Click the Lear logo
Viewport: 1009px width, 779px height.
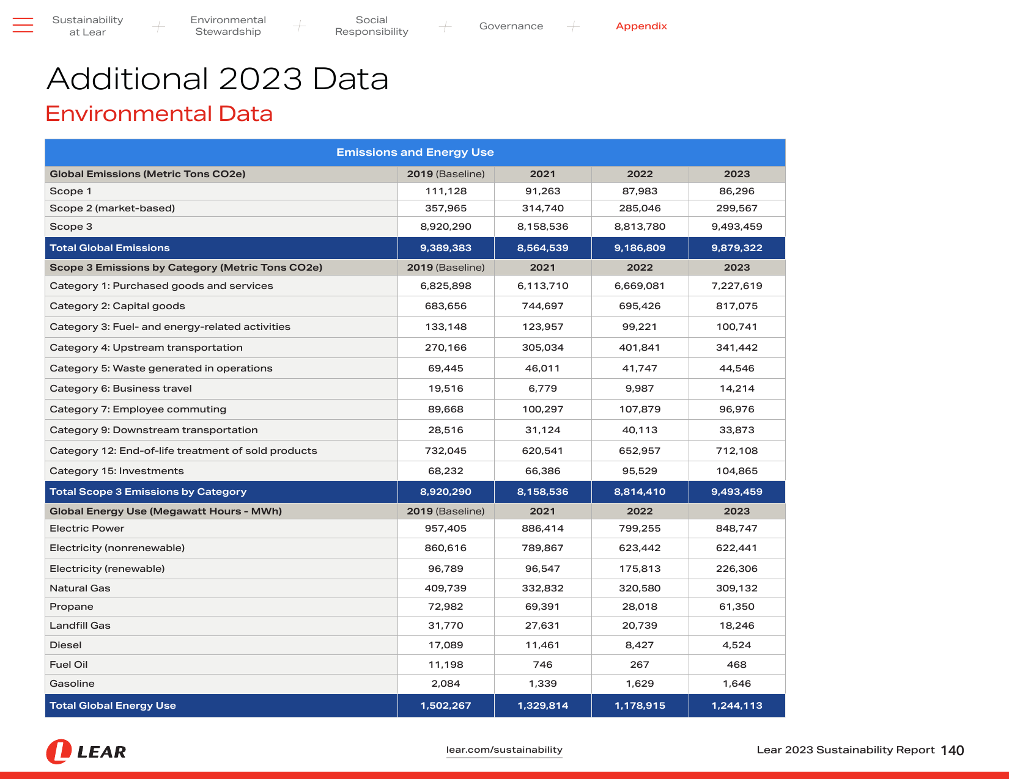click(x=86, y=752)
